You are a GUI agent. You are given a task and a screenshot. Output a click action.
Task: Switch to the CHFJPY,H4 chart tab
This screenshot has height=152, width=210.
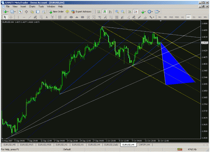(144, 145)
